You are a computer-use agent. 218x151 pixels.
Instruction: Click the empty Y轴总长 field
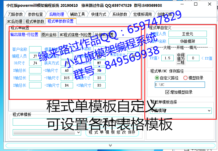click(x=35, y=78)
